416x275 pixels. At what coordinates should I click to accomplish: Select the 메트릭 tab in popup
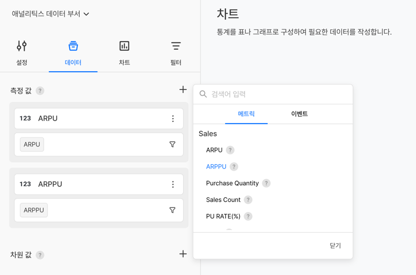coord(246,114)
